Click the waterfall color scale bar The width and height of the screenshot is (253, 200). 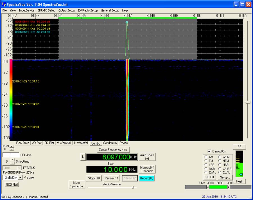11,100
